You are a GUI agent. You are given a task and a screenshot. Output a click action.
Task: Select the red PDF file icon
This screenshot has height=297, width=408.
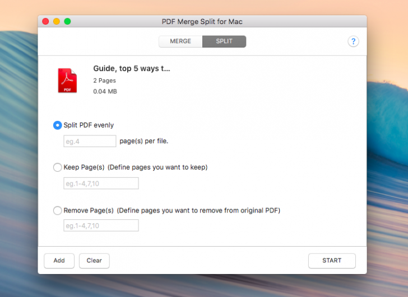[x=67, y=81]
